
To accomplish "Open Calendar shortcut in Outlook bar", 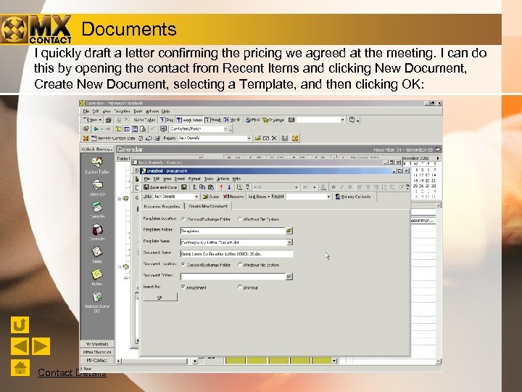I will pyautogui.click(x=97, y=210).
